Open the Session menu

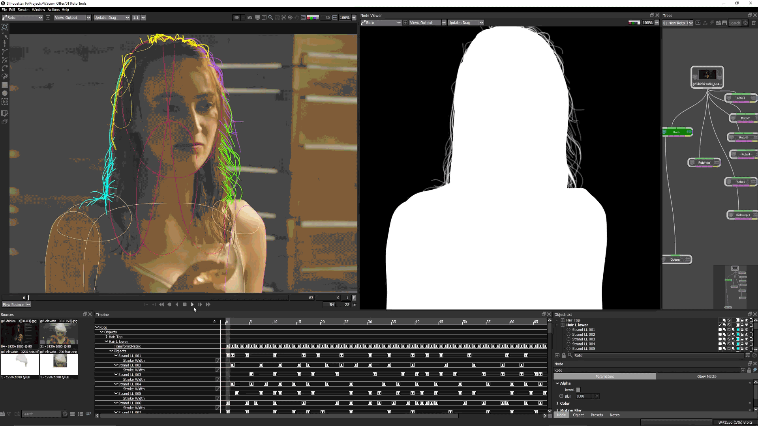(23, 9)
